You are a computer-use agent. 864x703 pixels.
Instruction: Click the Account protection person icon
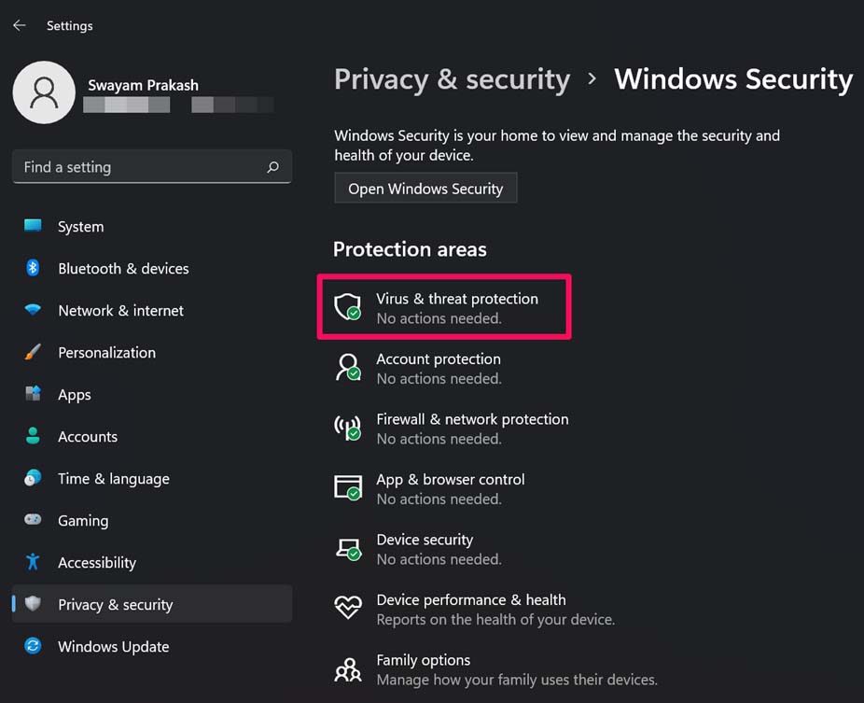point(347,367)
